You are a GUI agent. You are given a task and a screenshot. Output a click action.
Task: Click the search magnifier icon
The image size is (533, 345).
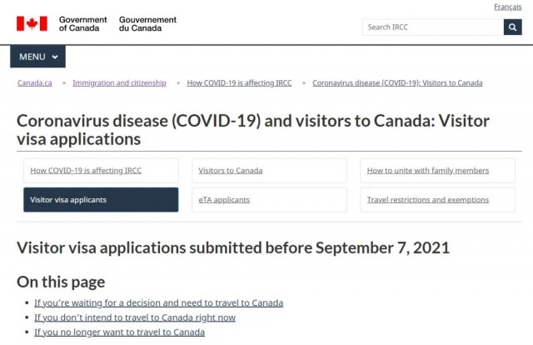(512, 27)
